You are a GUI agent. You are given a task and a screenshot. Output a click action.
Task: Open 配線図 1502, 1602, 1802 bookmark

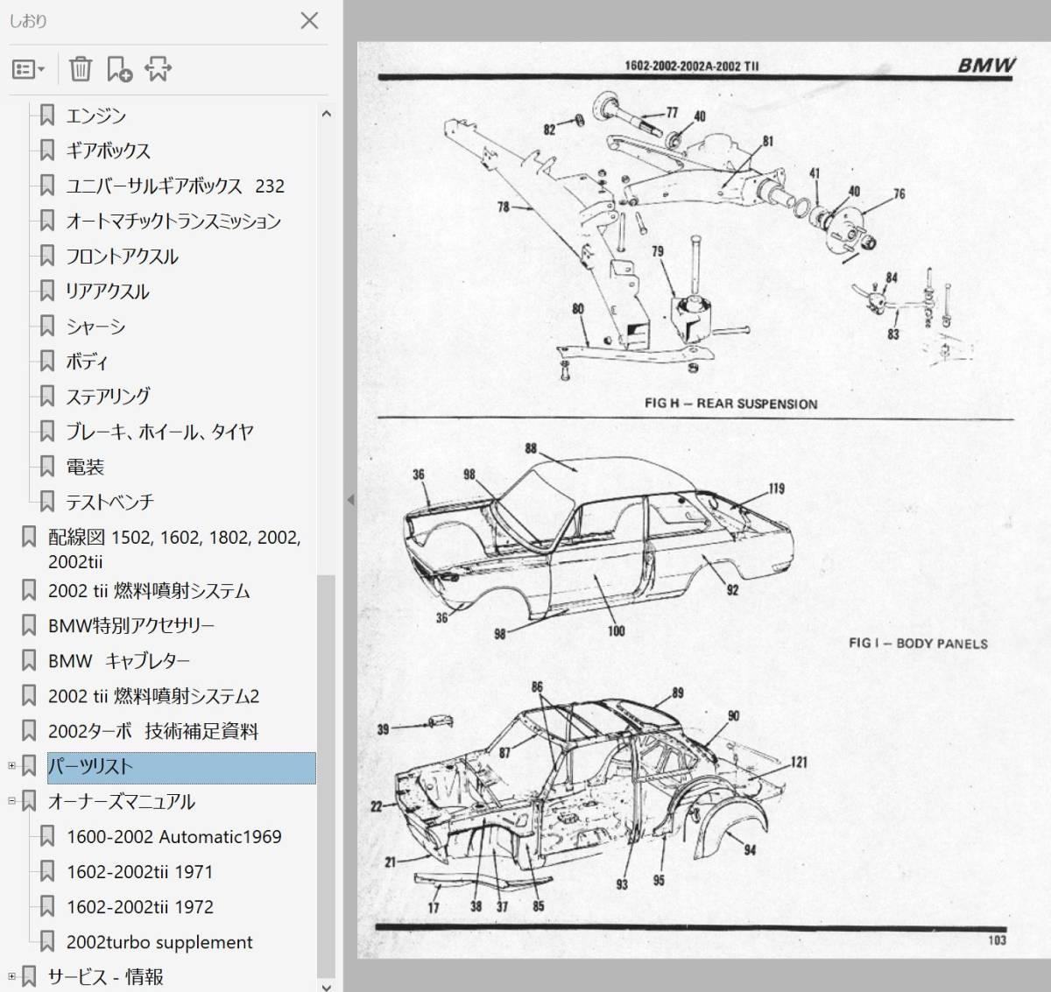[174, 549]
